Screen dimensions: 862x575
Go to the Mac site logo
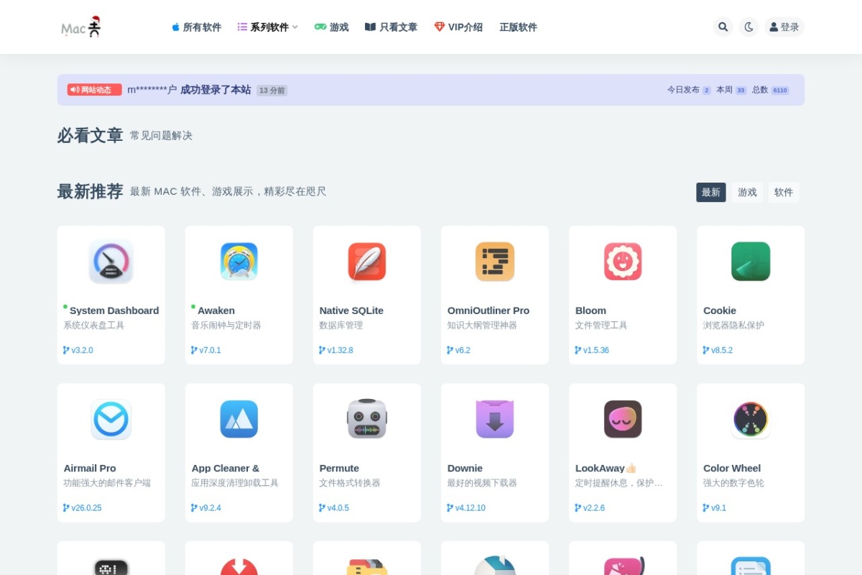click(x=81, y=27)
